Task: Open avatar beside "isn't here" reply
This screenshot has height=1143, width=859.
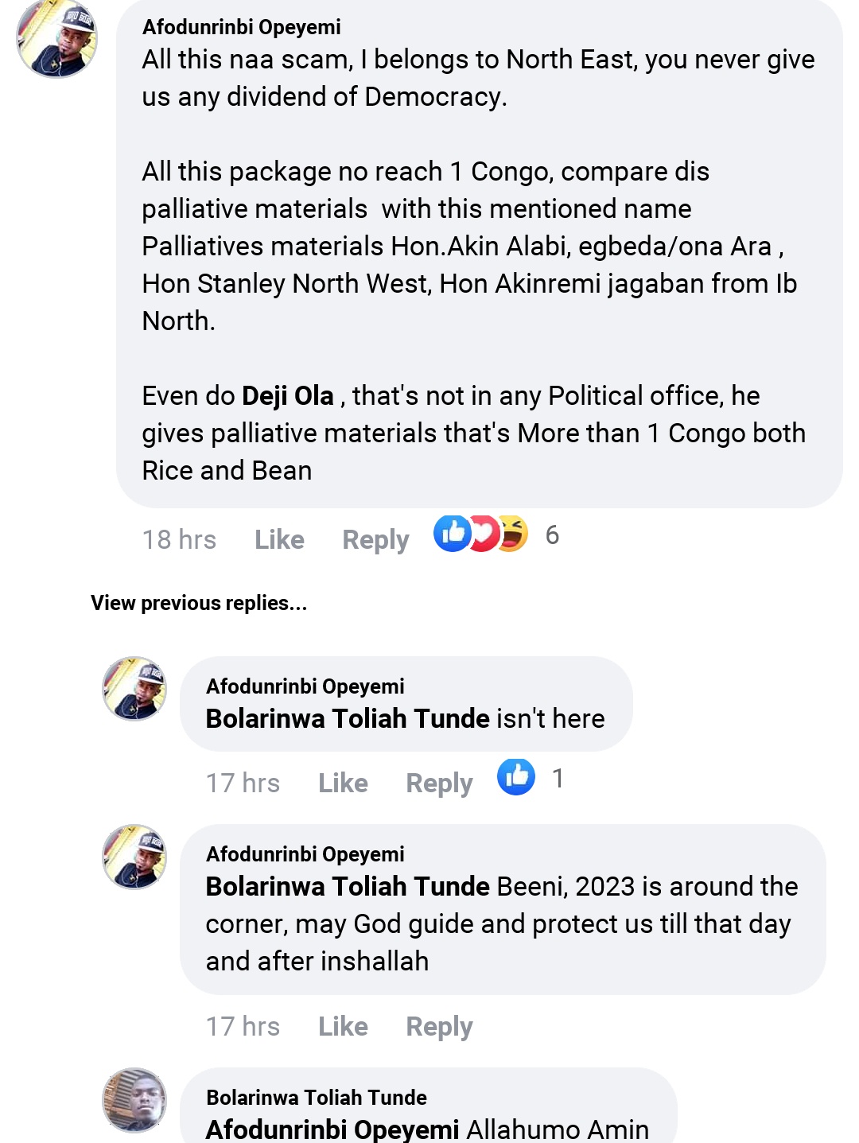Action: tap(135, 689)
